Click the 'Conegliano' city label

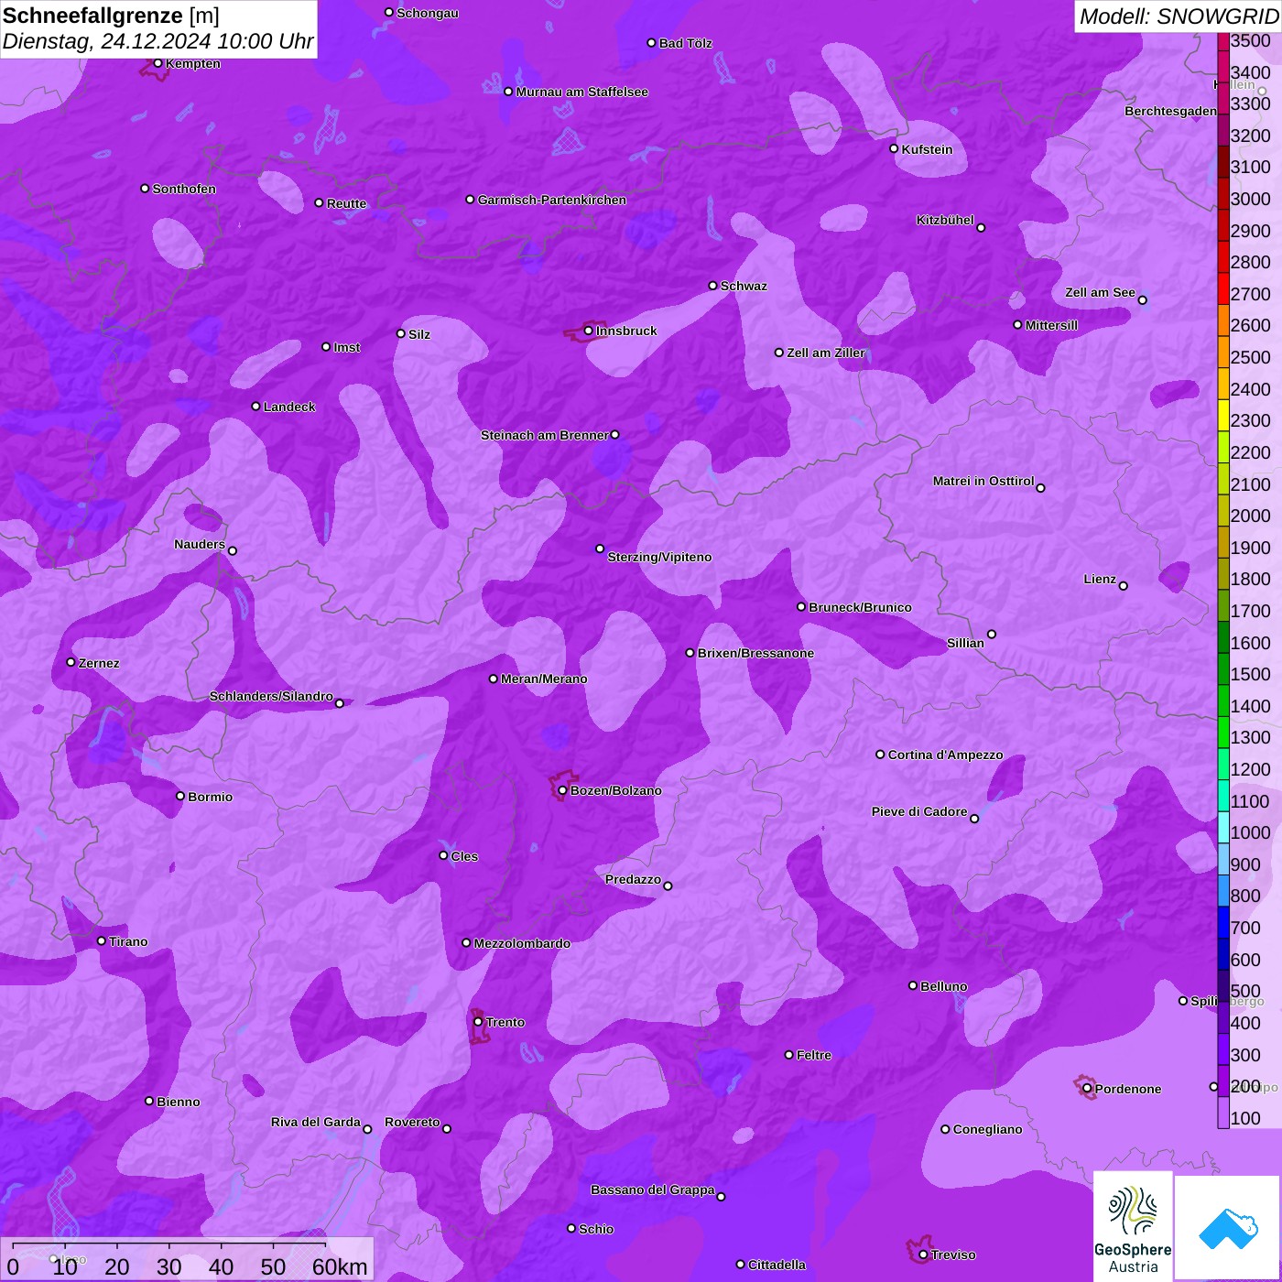click(x=987, y=1129)
